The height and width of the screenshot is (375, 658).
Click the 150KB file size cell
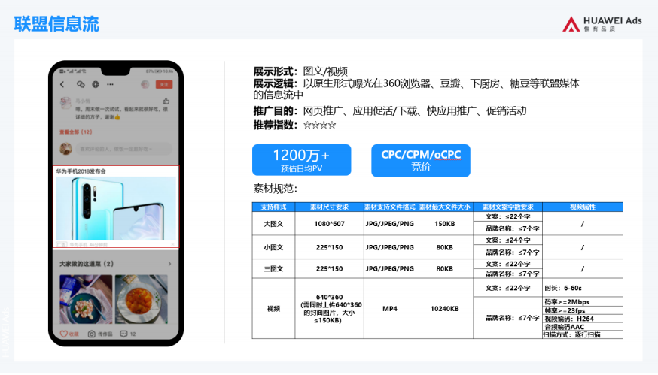445,224
